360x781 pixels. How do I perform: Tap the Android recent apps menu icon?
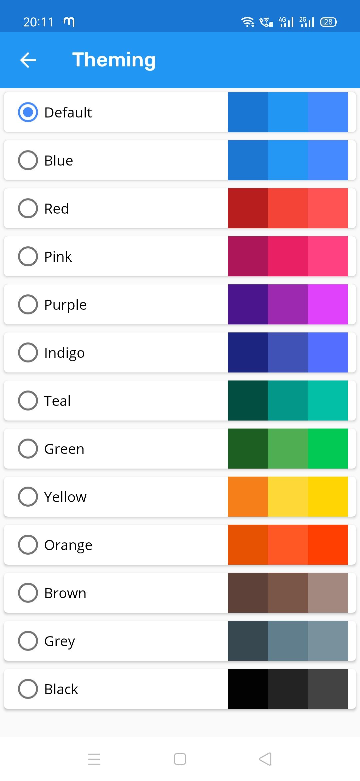click(94, 759)
